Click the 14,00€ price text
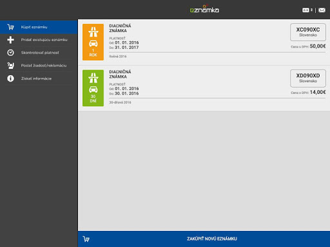Screen dimensions: 330x247 coord(318,92)
